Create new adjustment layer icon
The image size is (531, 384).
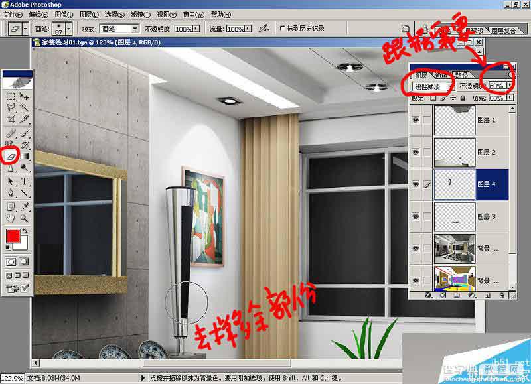coord(471,295)
